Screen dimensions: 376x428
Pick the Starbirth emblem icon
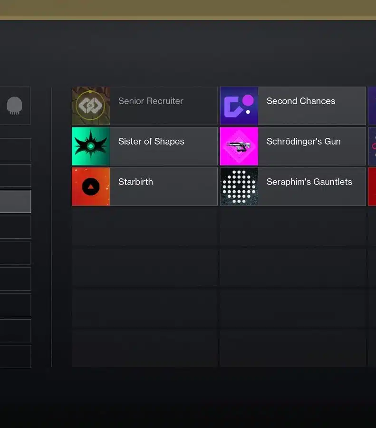pos(91,187)
